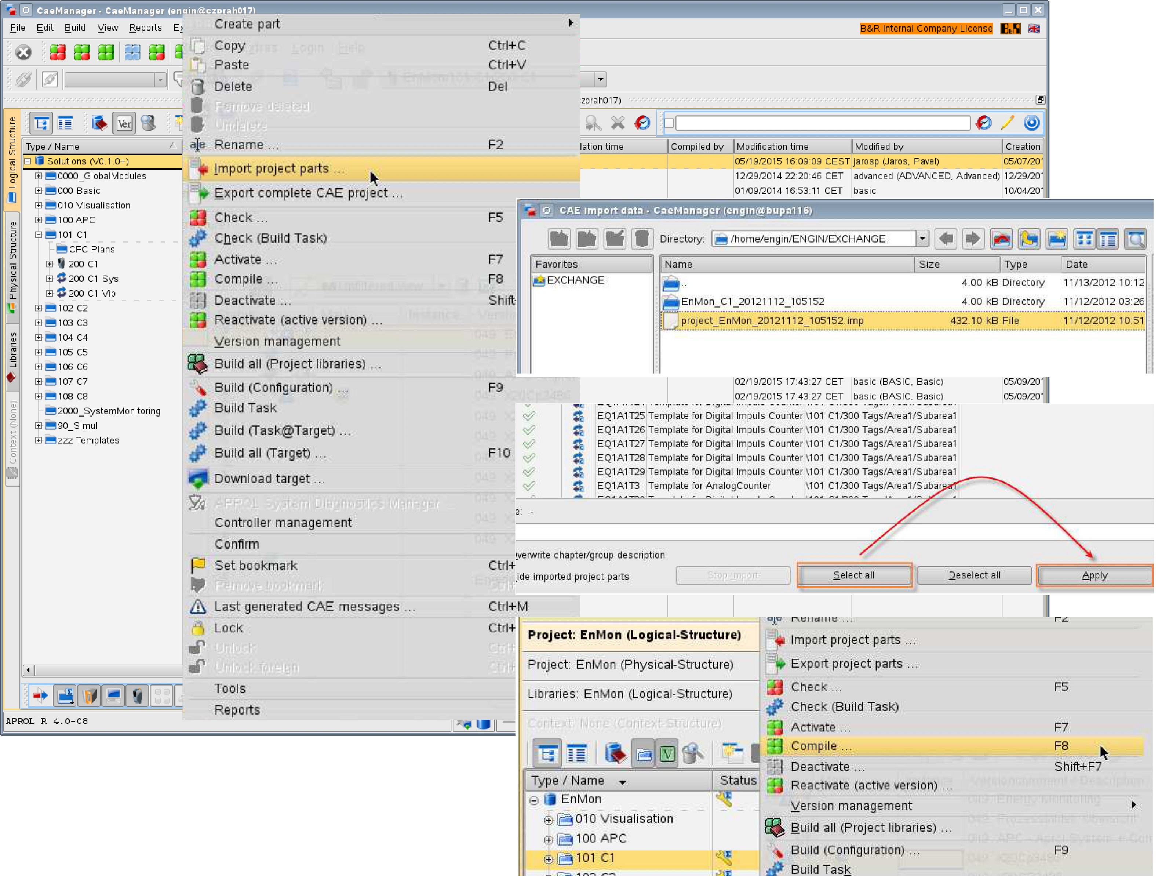Image resolution: width=1162 pixels, height=876 pixels.
Task: Click the Ver version view icon
Action: (124, 123)
